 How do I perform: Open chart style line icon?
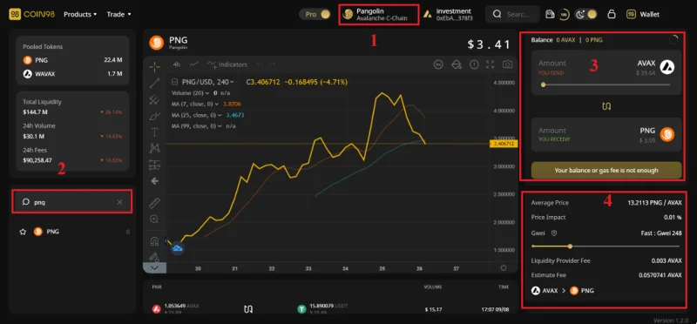194,64
